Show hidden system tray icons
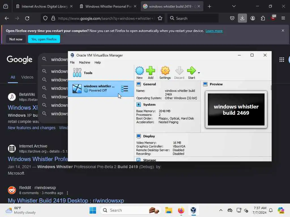Image resolution: width=290 pixels, height=217 pixels. (221, 210)
